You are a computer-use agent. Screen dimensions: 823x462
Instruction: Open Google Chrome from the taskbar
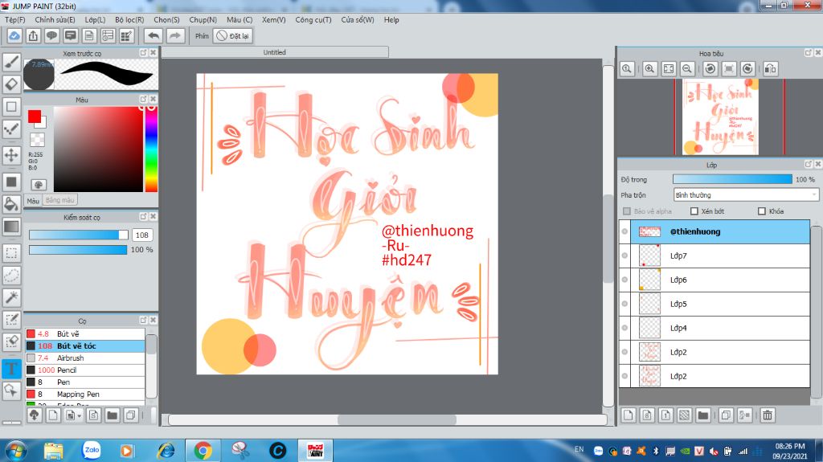click(203, 451)
